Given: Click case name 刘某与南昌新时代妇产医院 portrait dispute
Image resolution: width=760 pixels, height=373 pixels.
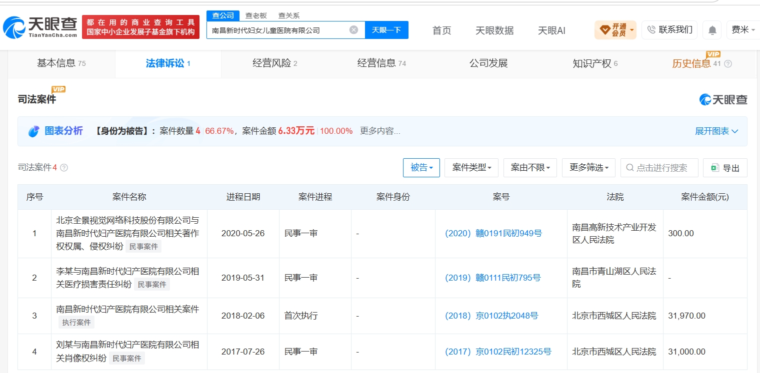Looking at the screenshot, I should [x=128, y=352].
